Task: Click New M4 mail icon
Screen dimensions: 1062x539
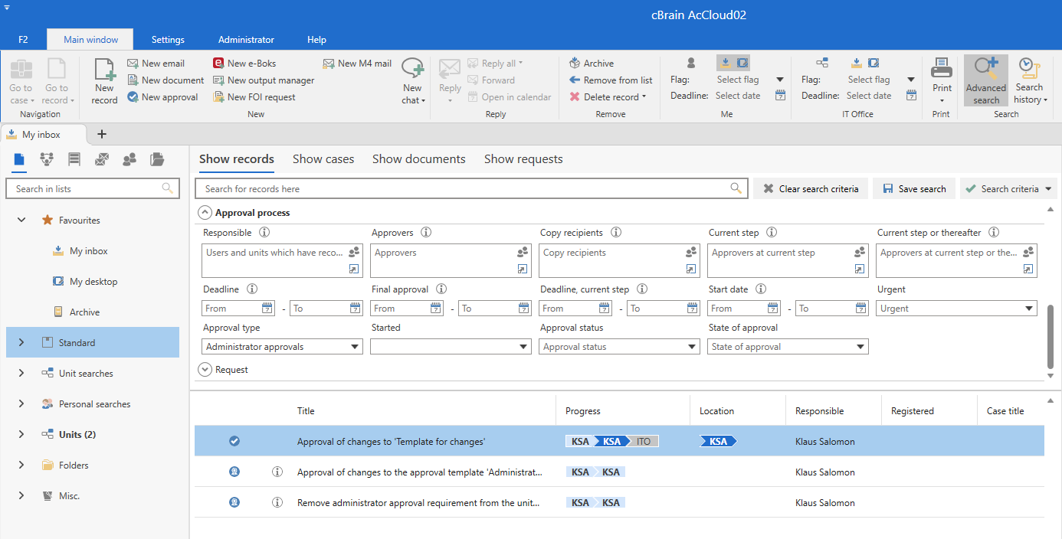Action: [329, 64]
